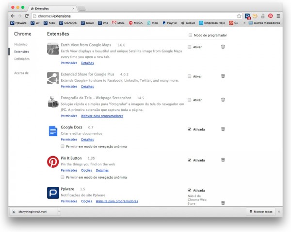
Task: Click the Extended Share extension icon
Action: tap(53, 78)
